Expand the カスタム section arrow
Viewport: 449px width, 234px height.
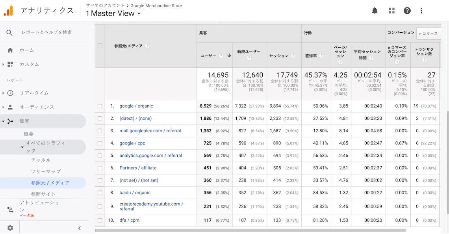(3, 65)
